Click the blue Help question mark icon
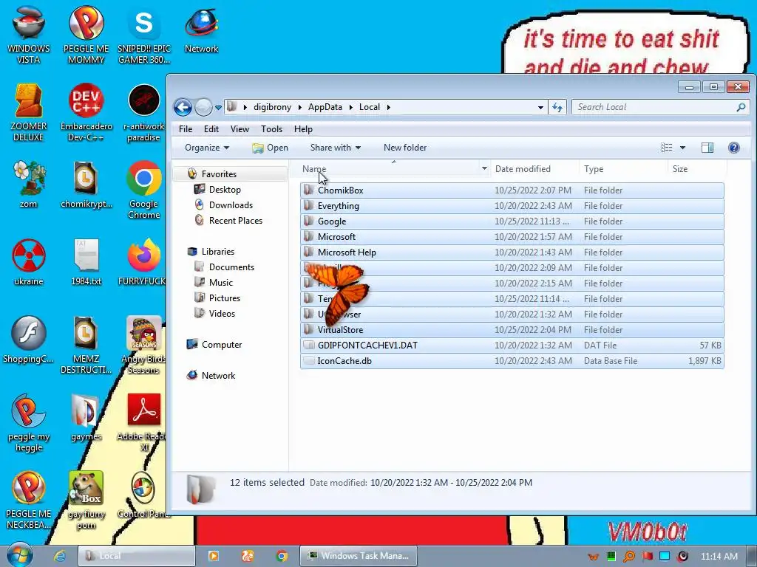This screenshot has height=567, width=757. pos(734,148)
